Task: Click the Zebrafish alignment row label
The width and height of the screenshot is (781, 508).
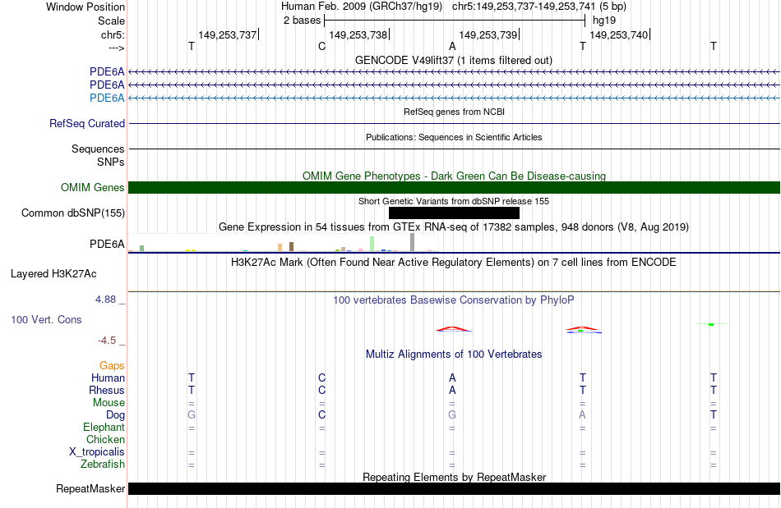Action: (103, 464)
